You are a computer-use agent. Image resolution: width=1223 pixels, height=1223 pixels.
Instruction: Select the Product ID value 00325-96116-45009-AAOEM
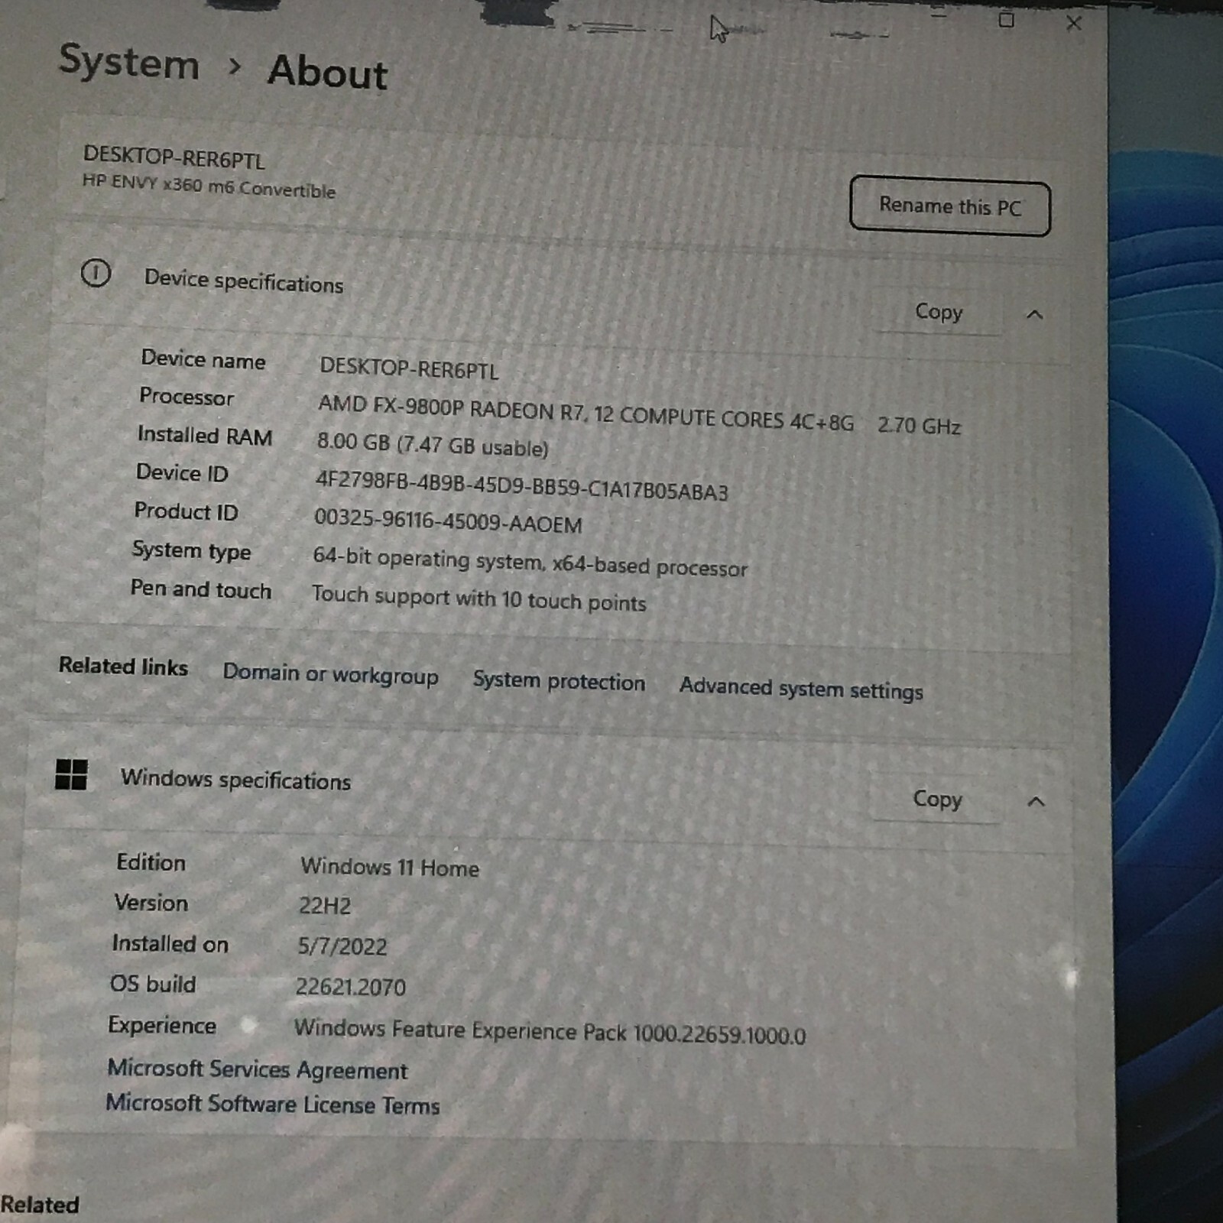tap(448, 521)
